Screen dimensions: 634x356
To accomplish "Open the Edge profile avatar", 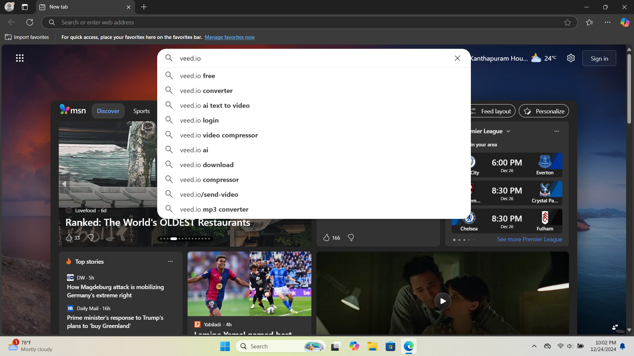I will (9, 7).
